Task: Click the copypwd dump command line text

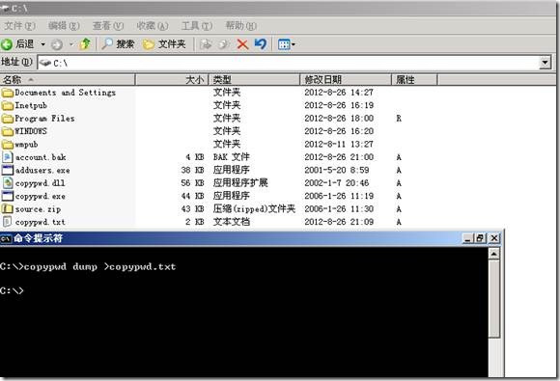Action: click(88, 267)
